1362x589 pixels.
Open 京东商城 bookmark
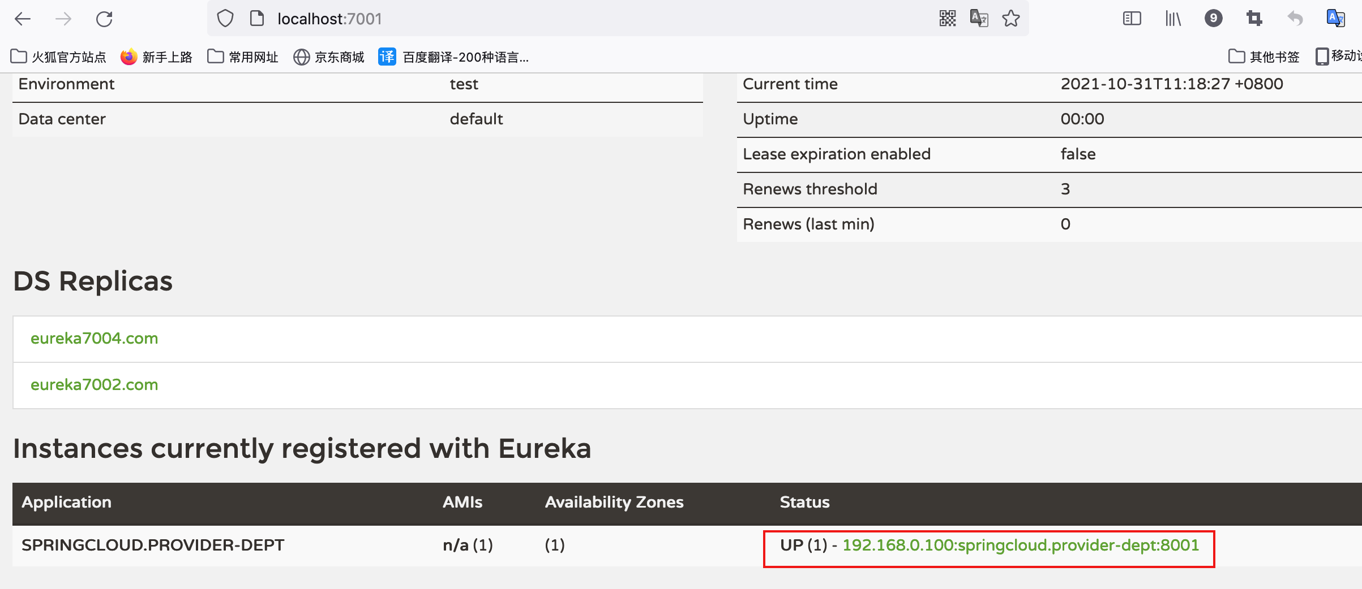pos(328,57)
